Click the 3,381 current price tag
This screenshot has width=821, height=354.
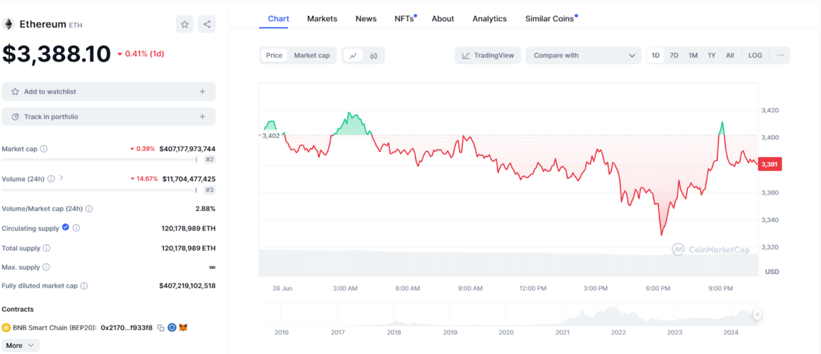770,164
